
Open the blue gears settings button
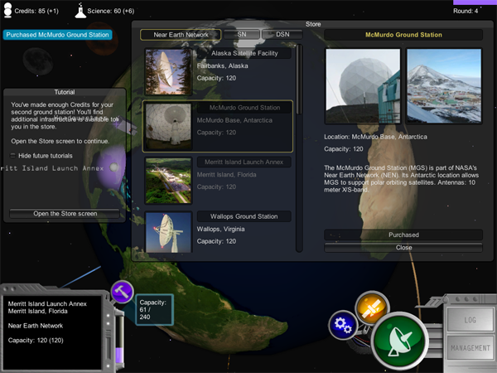pos(343,325)
